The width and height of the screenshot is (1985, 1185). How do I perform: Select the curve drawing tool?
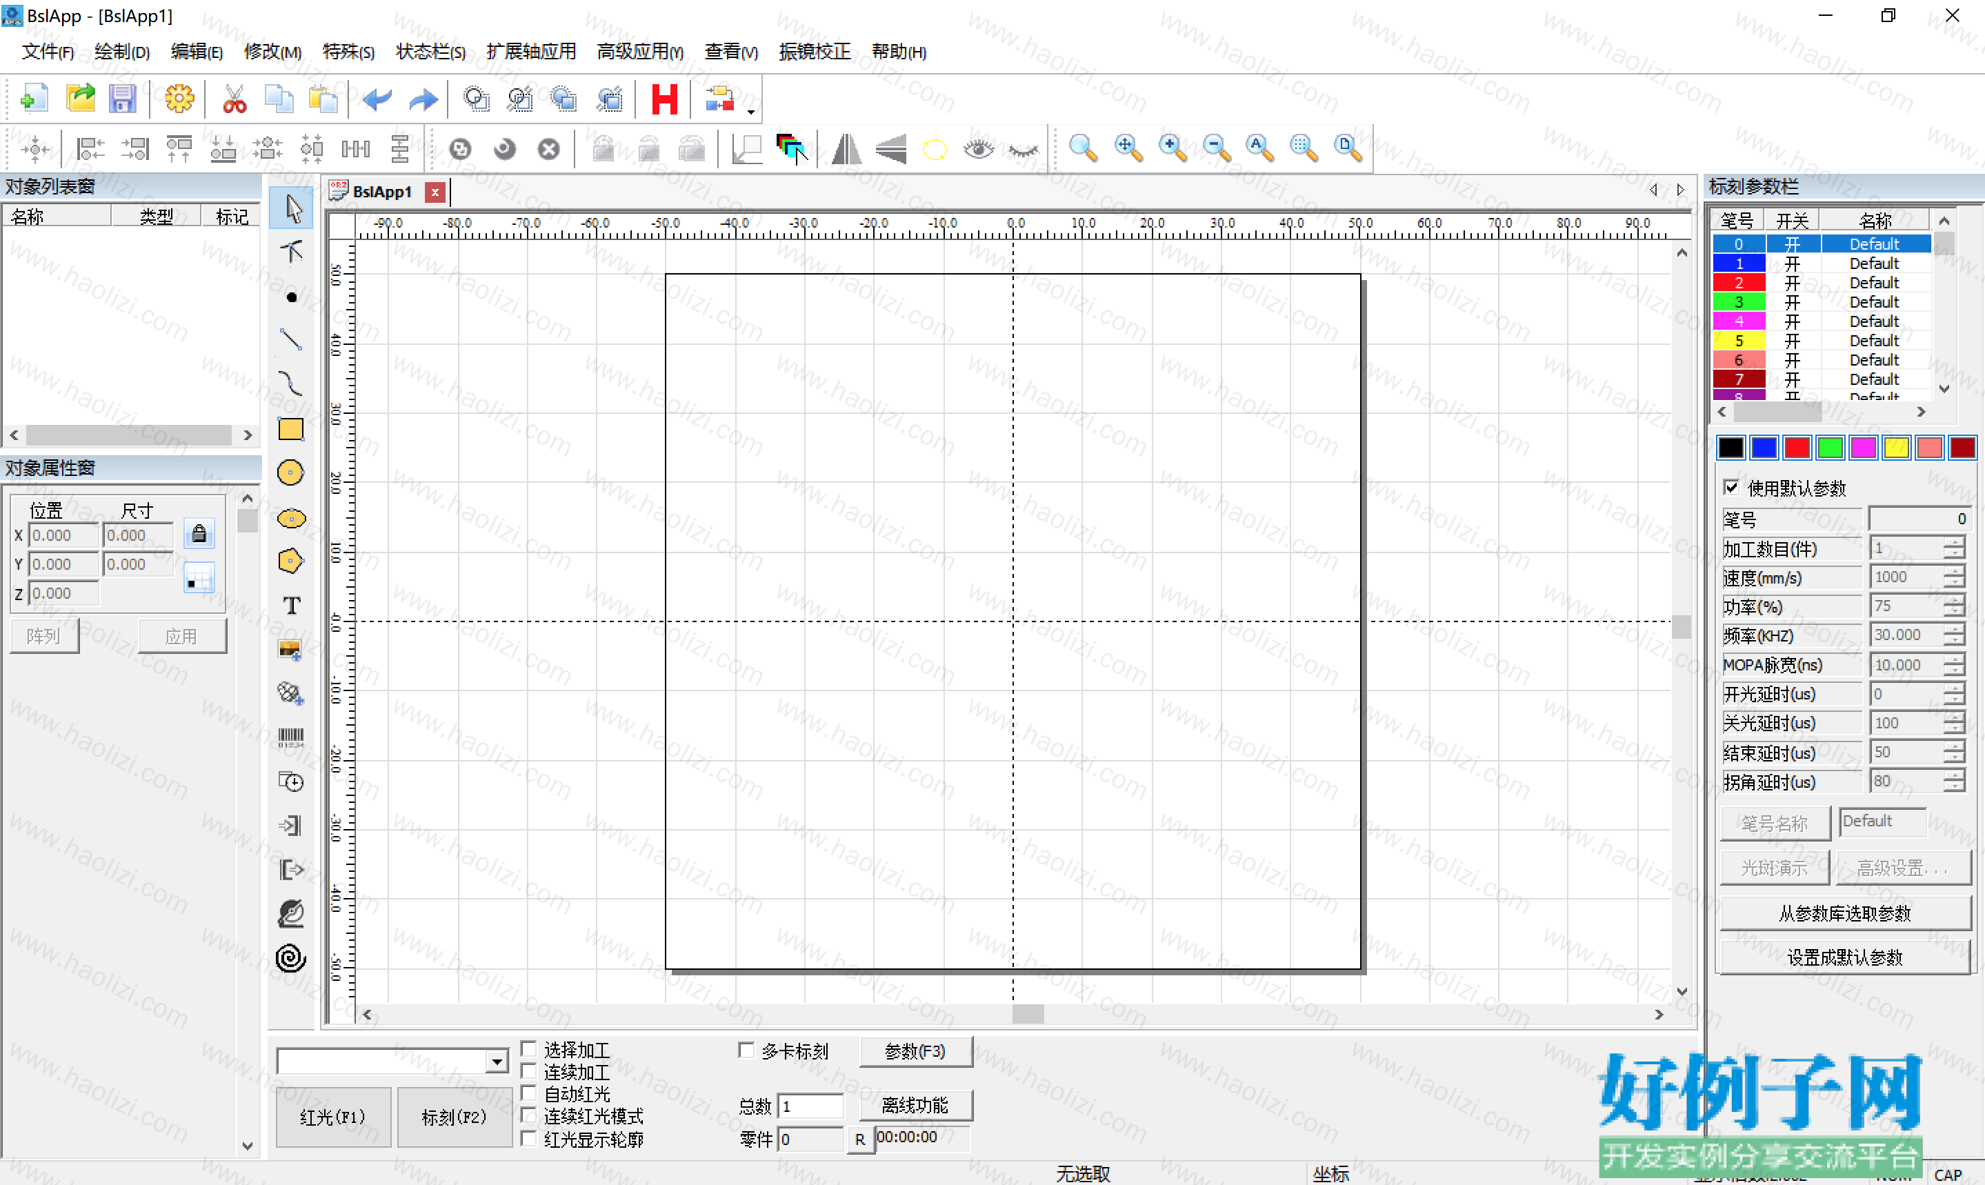point(292,384)
